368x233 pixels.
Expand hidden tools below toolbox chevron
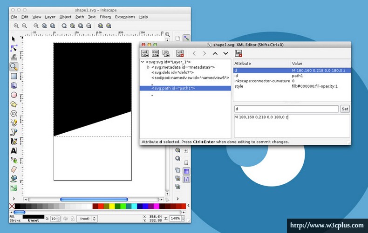[x=14, y=199]
